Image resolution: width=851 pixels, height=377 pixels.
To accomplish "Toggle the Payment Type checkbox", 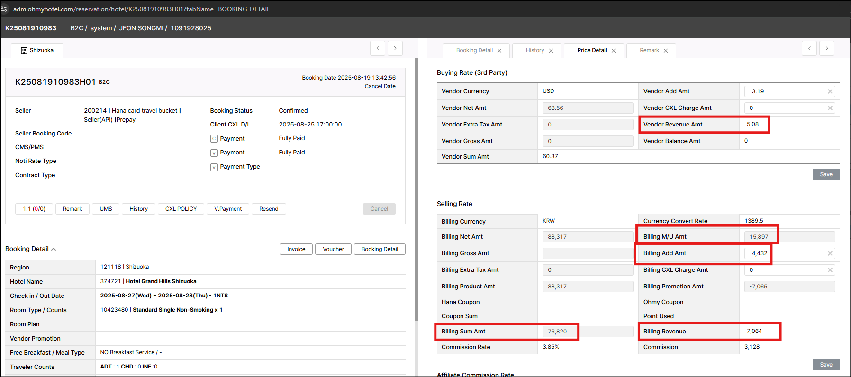I will (x=214, y=167).
